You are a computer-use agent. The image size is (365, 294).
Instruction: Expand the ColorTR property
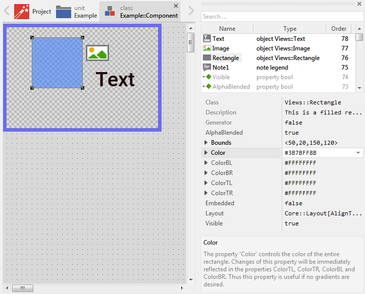(205, 193)
